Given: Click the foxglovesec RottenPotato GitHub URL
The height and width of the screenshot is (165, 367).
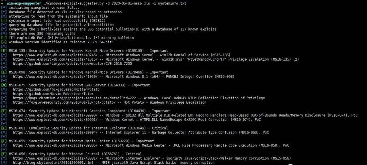Looking at the screenshot, I should (56, 89).
